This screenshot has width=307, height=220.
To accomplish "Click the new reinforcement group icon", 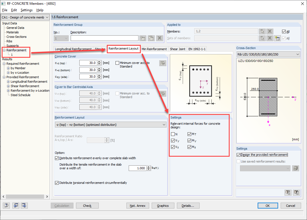I will (x=143, y=38).
